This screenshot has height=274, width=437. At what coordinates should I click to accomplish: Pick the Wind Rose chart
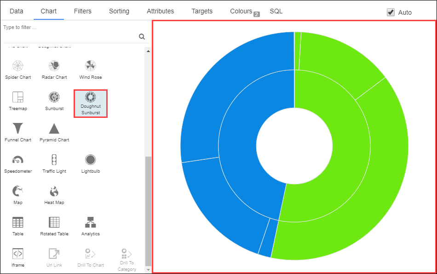tap(91, 65)
